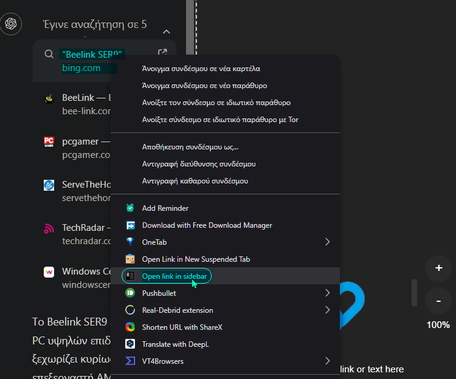Screen dimensions: 456x379
Task: Choose "Ανοίξτε τον σύνδεσμο σε ιδιωτικό παράθυρο"
Action: tap(225, 103)
